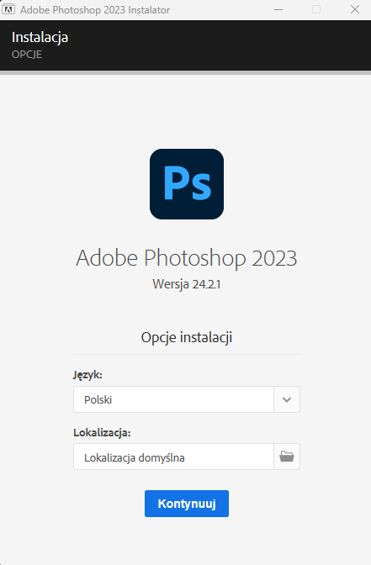Click the Wersja 24.2.1 version text

pos(187,284)
